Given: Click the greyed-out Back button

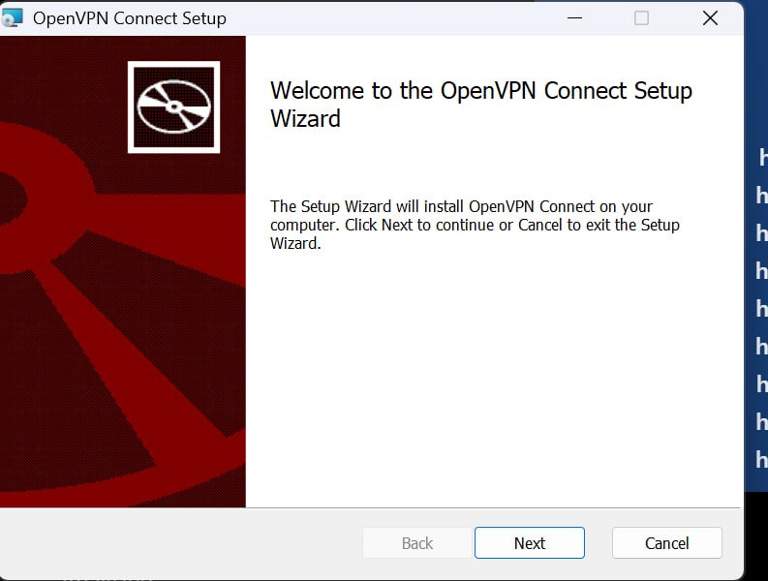Looking at the screenshot, I should click(417, 543).
